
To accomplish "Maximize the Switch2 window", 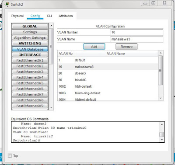I will coord(153,3).
